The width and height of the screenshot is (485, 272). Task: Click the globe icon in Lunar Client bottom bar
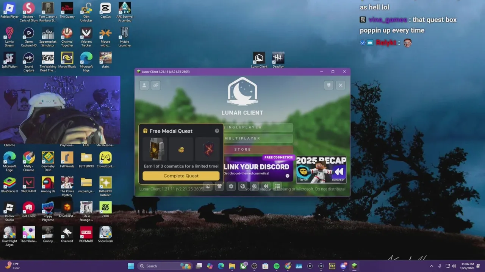click(243, 186)
